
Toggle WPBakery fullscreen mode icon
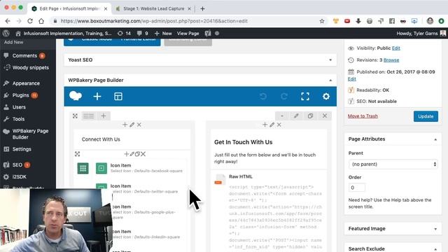[305, 97]
